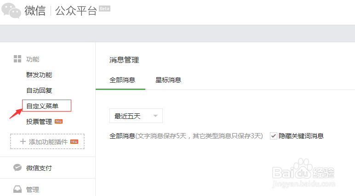Image resolution: width=355 pixels, height=196 pixels.
Task: Click the 微信支付 chat-check icon
Action: (x=17, y=168)
